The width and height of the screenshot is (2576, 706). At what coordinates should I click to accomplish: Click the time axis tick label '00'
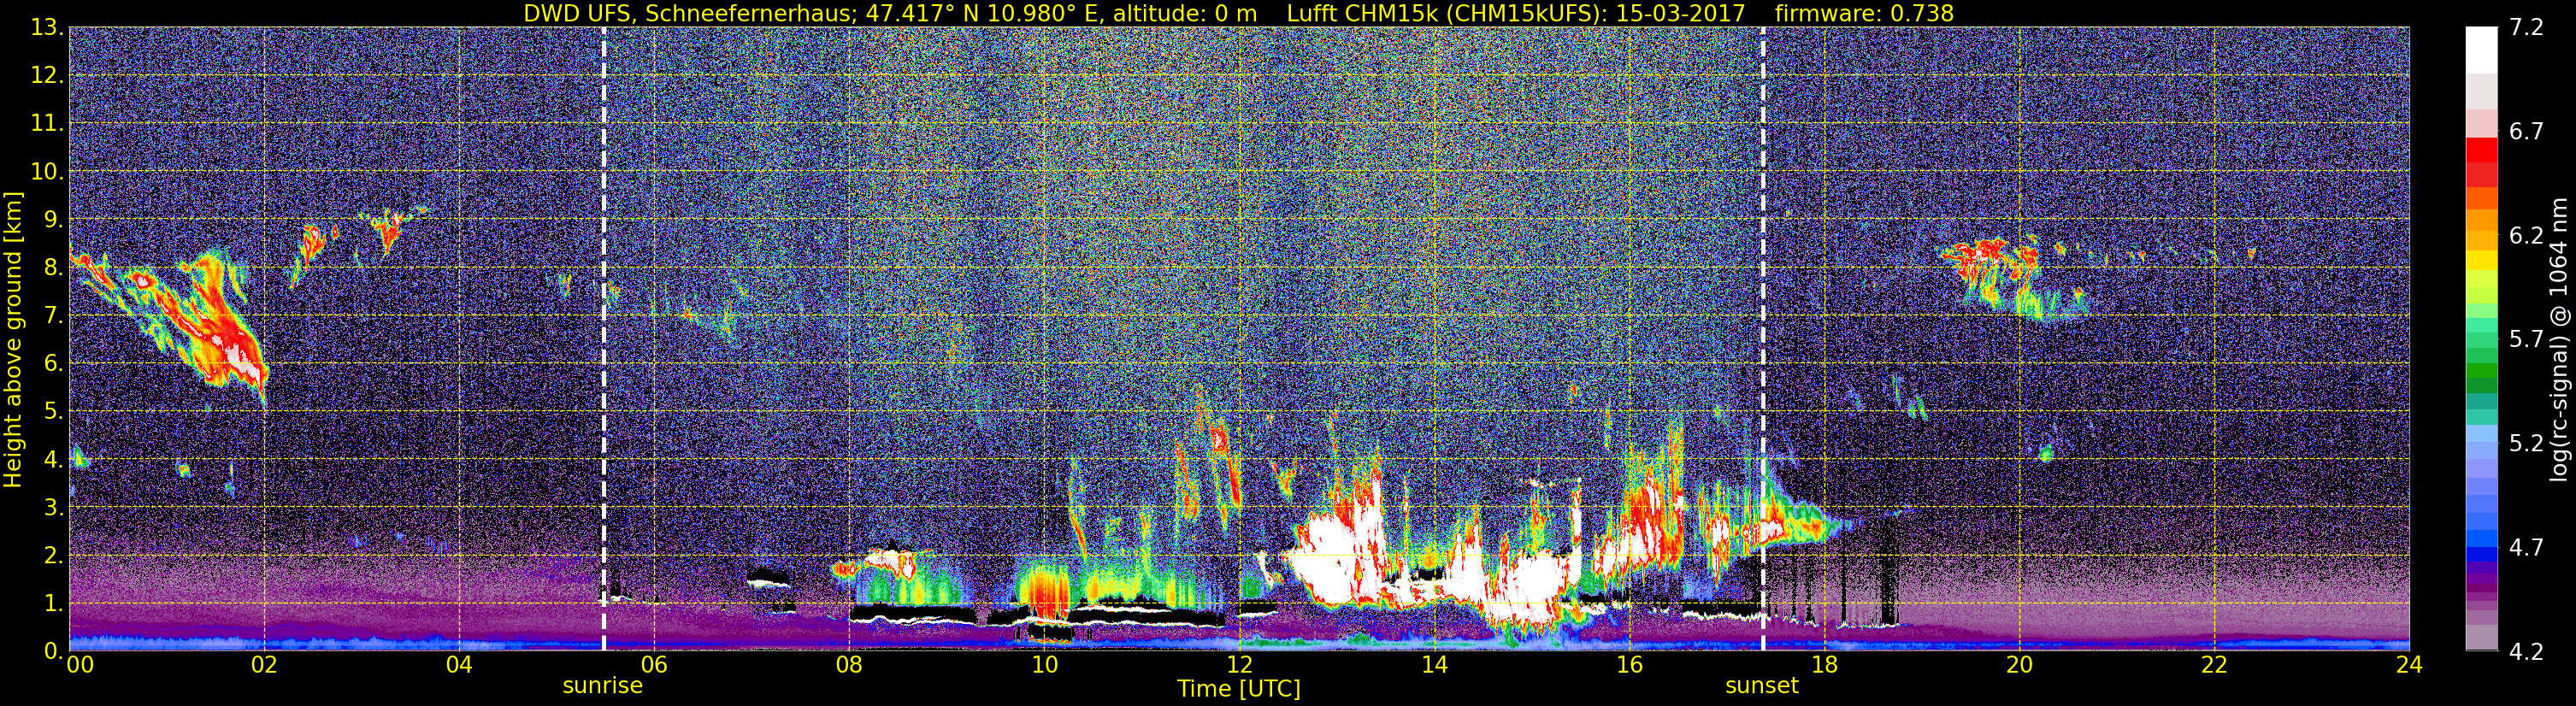click(x=80, y=666)
